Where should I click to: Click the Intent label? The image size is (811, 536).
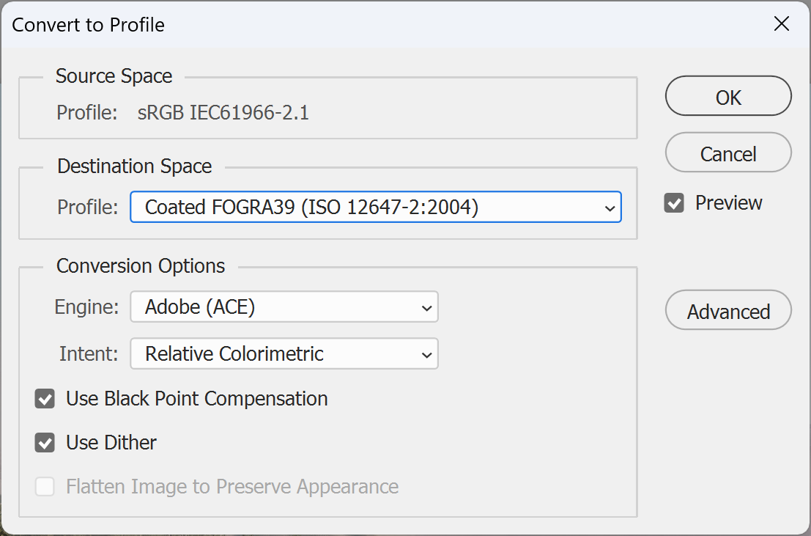pyautogui.click(x=89, y=354)
